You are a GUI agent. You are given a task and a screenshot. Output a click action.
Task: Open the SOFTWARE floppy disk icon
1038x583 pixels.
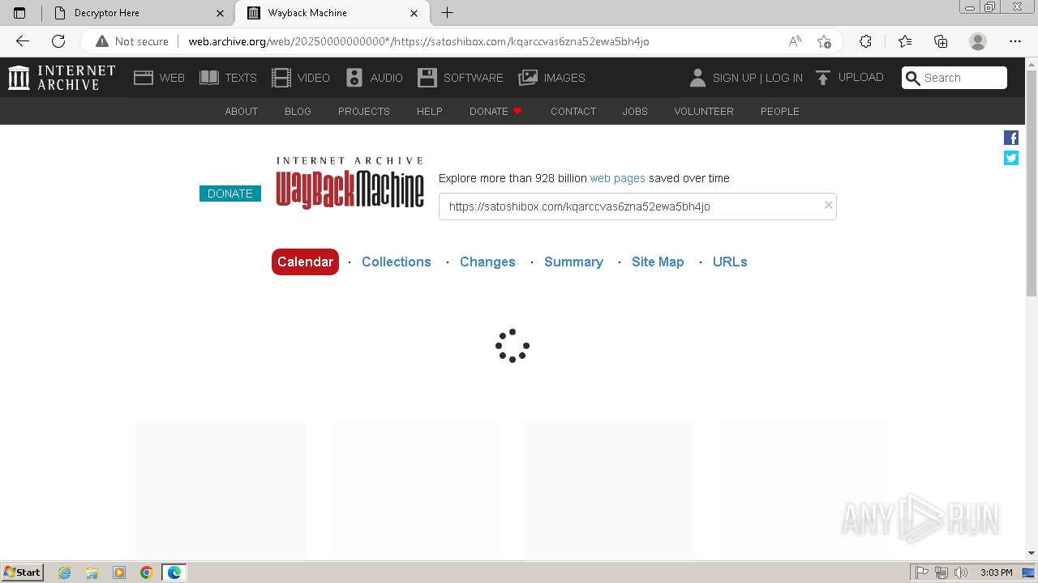point(427,78)
